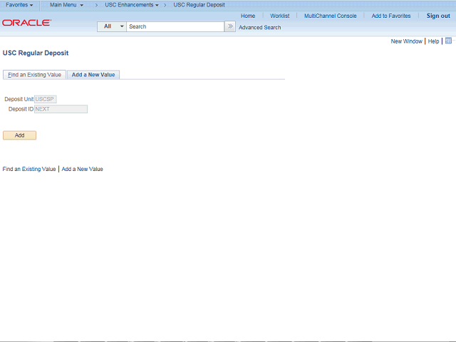This screenshot has height=342, width=456.
Task: Click the Add button
Action: (x=19, y=135)
